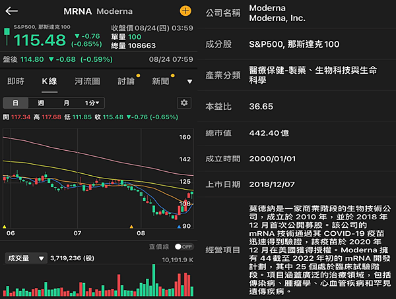Open the 新聞 news tab
Image resolution: width=396 pixels, height=299 pixels.
pos(160,81)
